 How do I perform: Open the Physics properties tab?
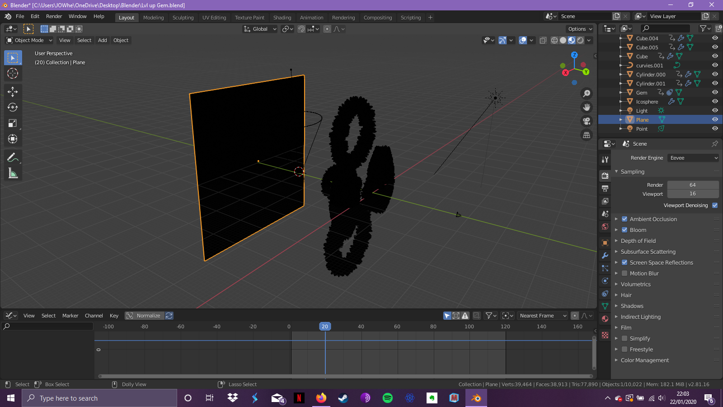point(605,281)
